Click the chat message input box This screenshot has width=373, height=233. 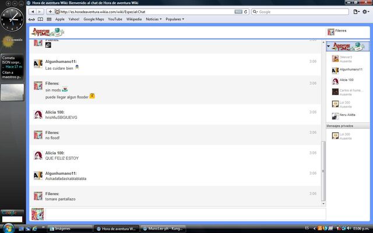coord(185,214)
